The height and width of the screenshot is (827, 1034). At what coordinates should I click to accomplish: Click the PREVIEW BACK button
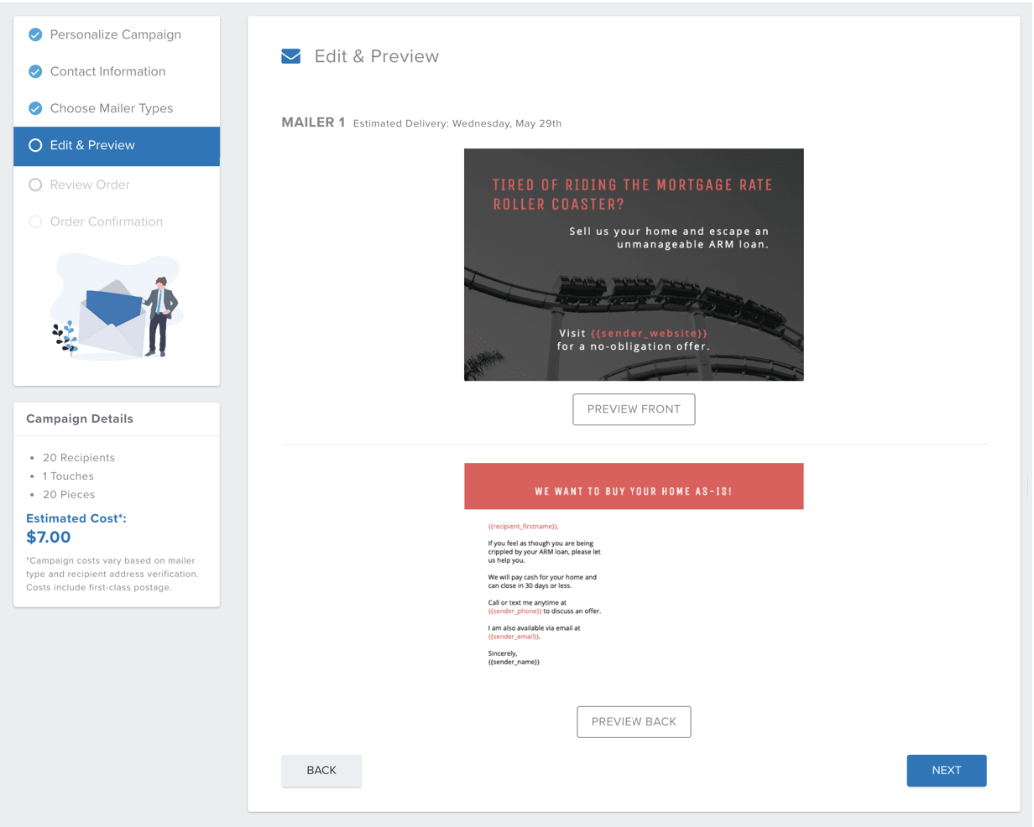tap(634, 722)
